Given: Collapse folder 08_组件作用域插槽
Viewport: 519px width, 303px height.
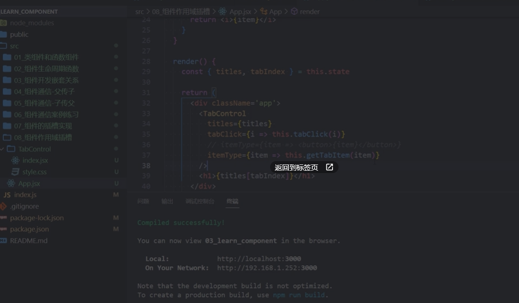Looking at the screenshot, I should [43, 137].
